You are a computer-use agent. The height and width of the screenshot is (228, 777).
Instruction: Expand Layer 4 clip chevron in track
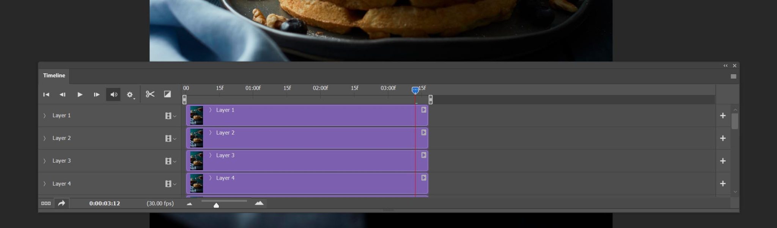click(x=211, y=178)
